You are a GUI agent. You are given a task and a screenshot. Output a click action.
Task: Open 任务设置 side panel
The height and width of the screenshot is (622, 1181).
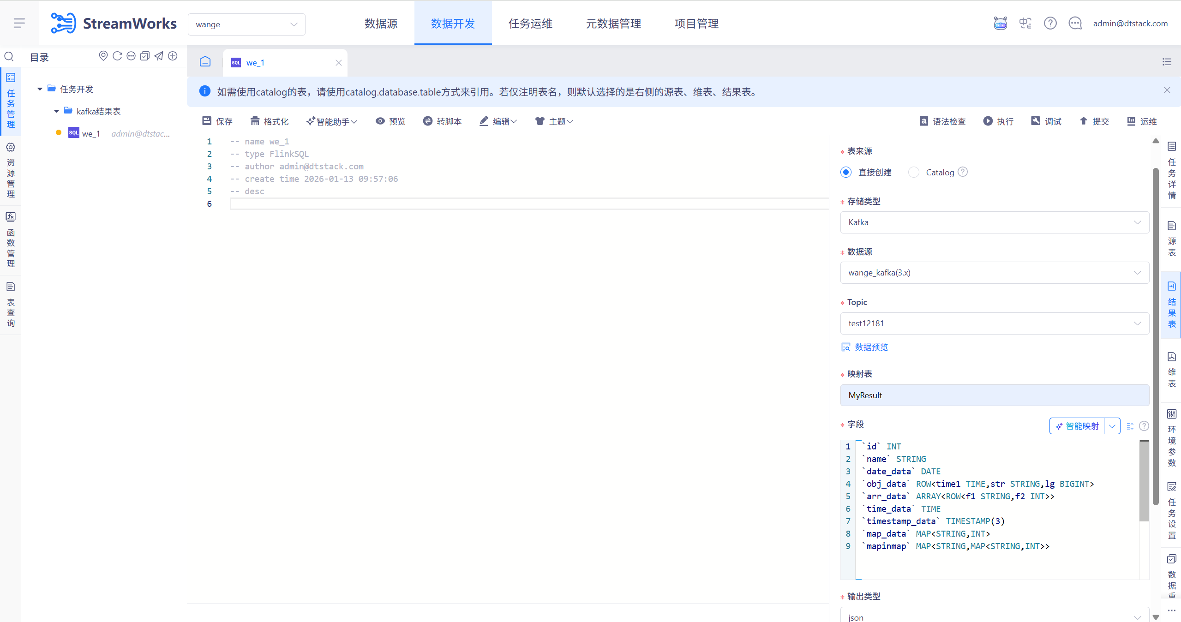tap(1171, 511)
